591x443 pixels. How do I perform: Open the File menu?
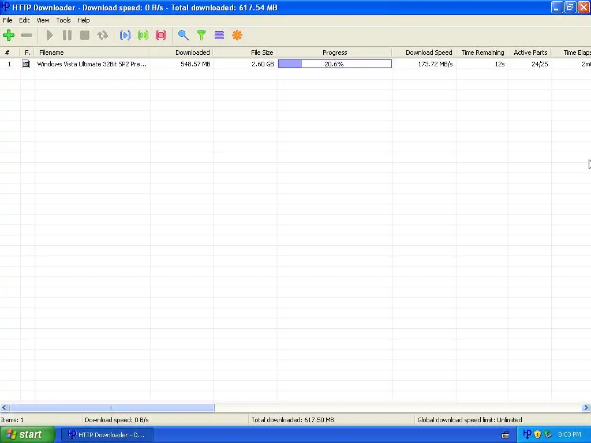[8, 20]
